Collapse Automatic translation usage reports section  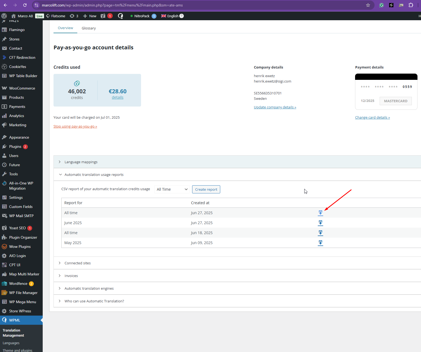click(94, 175)
